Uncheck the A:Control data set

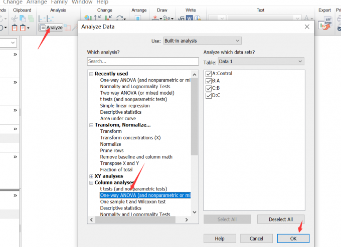(x=209, y=74)
